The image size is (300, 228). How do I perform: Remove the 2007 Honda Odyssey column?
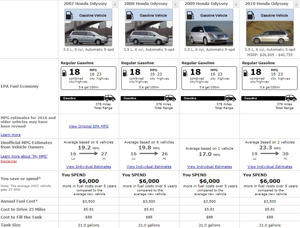click(115, 5)
